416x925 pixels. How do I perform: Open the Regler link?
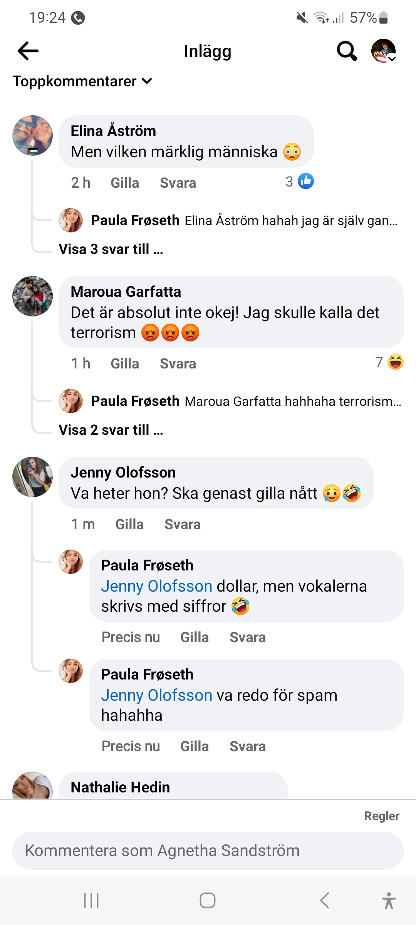coord(381,816)
